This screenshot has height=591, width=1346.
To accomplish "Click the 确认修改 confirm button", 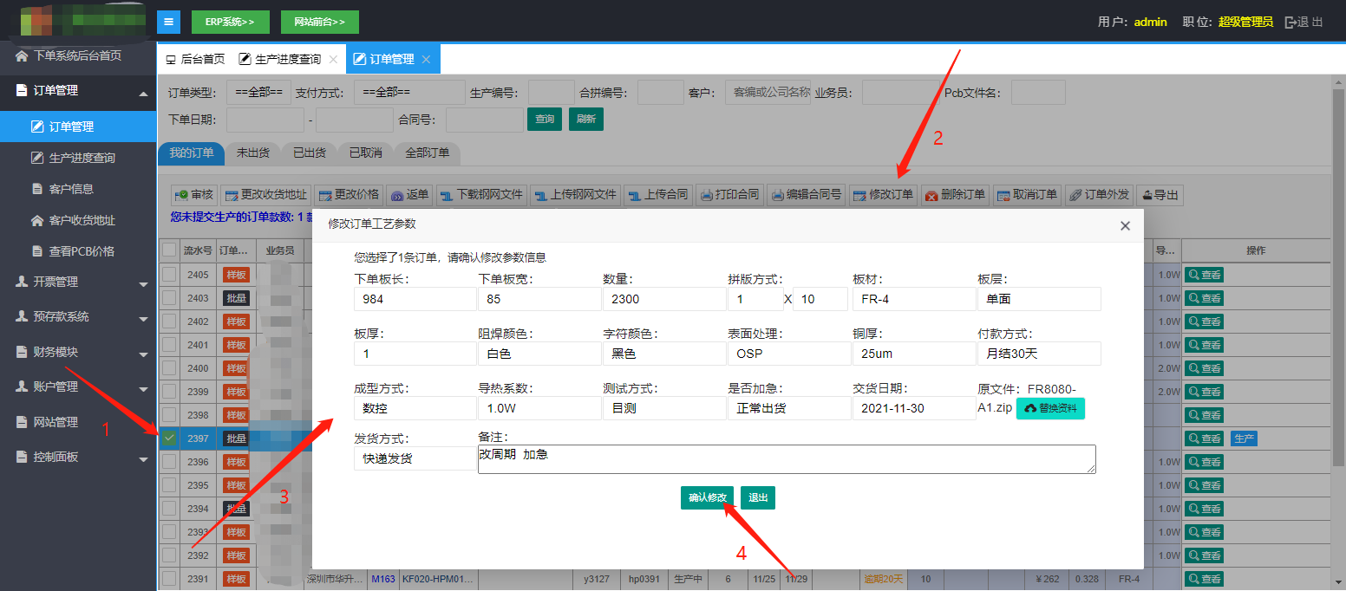I will coord(707,497).
